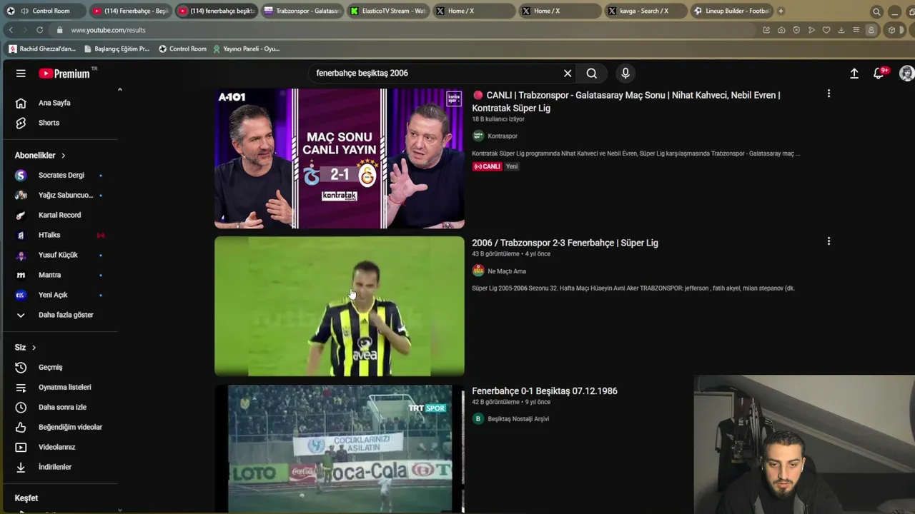Open Kontratak Maç Sonu live thumbnail
This screenshot has height=514, width=915.
pyautogui.click(x=340, y=158)
